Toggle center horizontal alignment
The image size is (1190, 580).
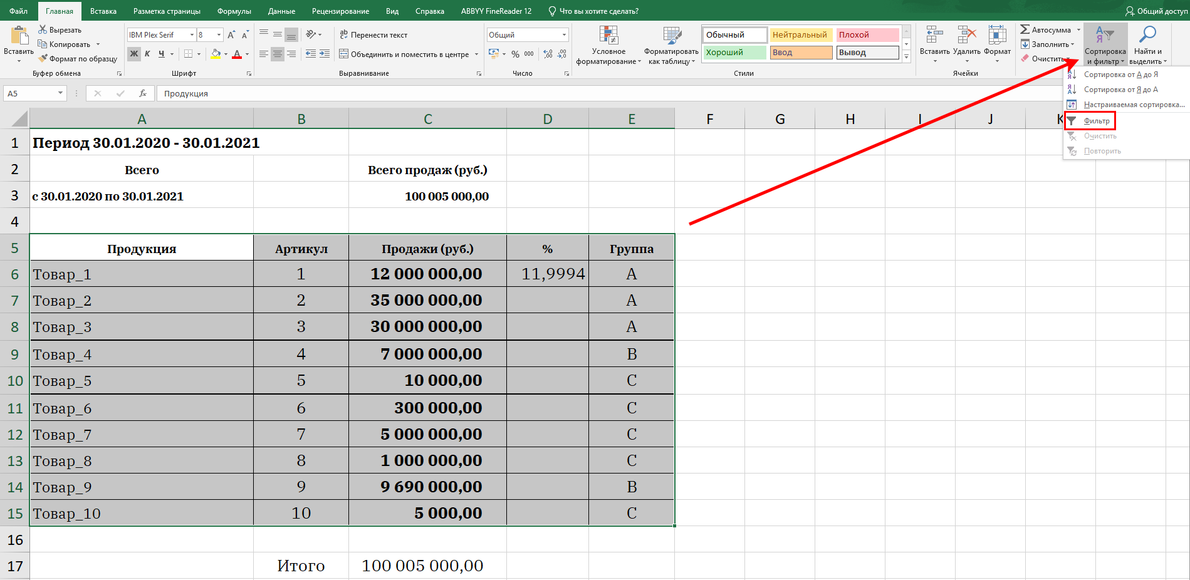point(278,54)
